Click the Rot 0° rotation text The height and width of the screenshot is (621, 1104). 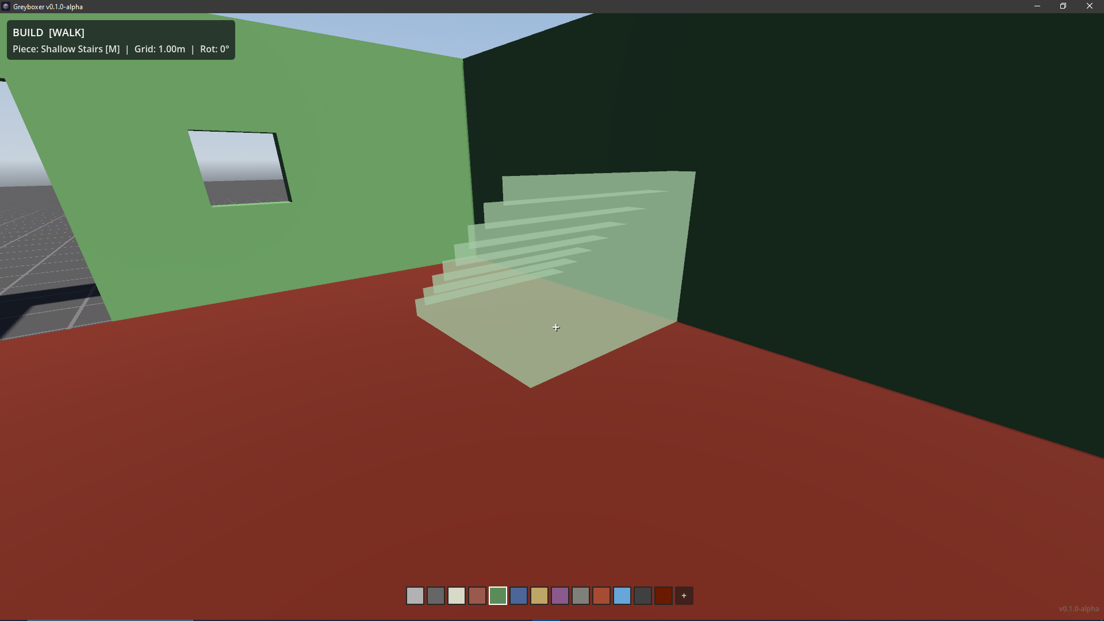[x=214, y=49]
